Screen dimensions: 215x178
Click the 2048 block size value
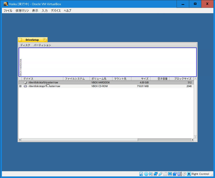[x=189, y=86]
